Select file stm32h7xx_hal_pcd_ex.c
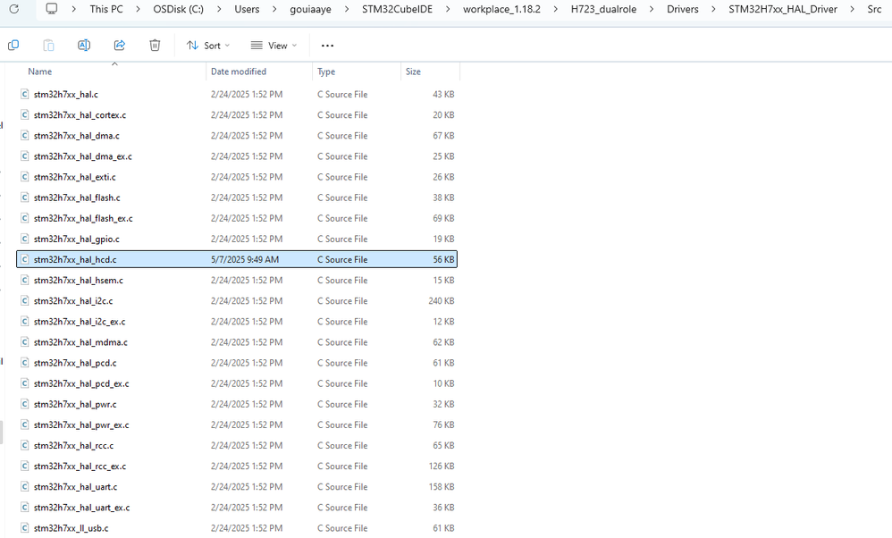 click(x=237, y=383)
